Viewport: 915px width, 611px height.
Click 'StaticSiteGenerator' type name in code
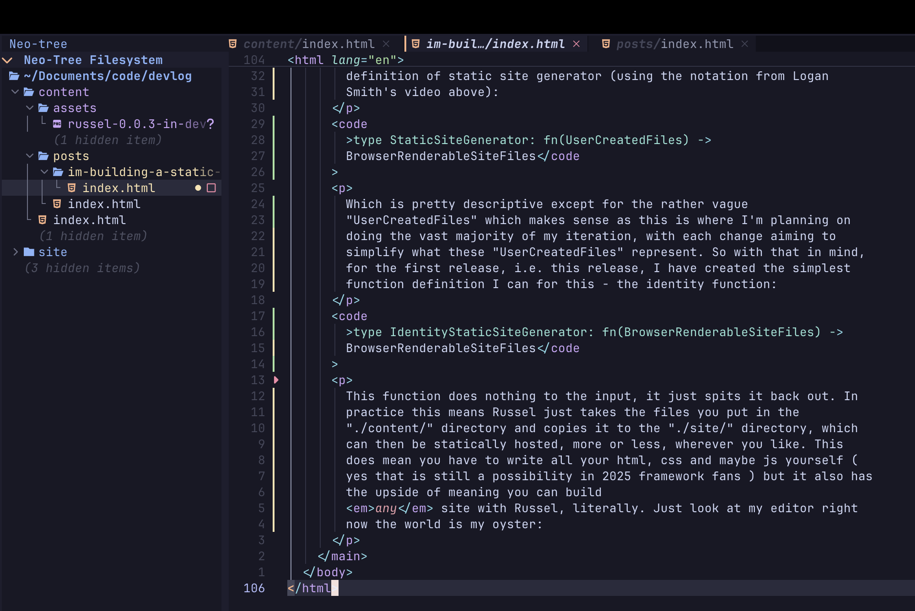coord(459,140)
